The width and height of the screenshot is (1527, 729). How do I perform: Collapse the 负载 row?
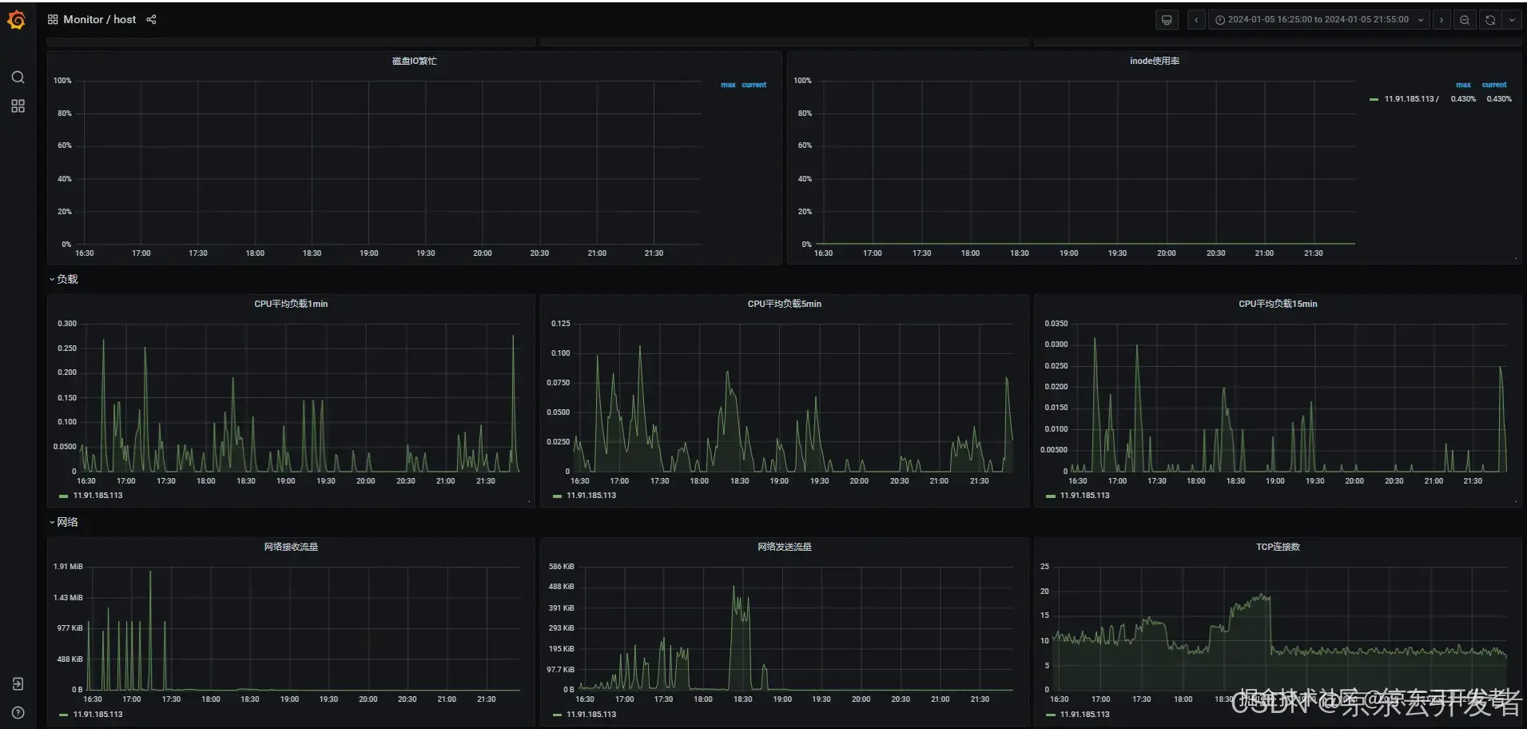[63, 279]
